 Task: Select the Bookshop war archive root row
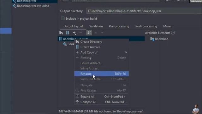[101, 39]
